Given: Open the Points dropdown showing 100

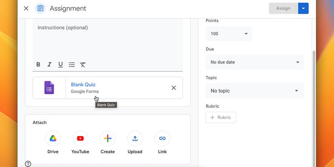Looking at the screenshot, I should click(229, 34).
